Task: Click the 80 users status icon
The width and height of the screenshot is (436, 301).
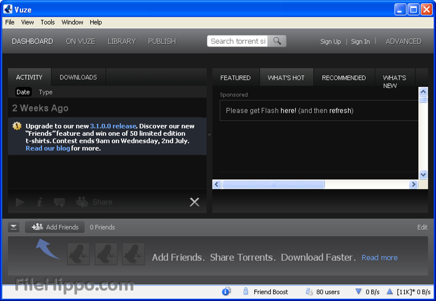Action: 309,291
